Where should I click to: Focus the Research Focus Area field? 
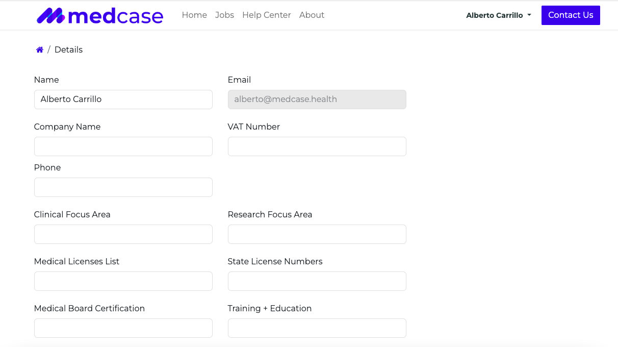(317, 234)
